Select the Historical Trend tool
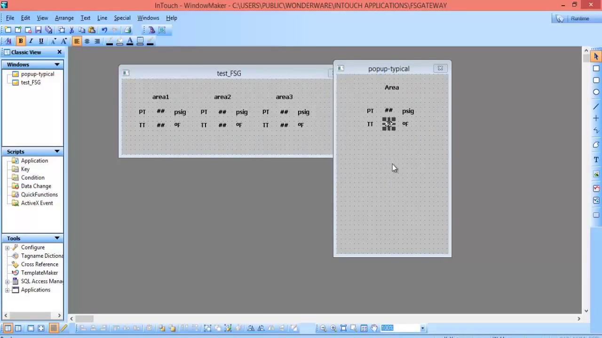 (x=596, y=200)
